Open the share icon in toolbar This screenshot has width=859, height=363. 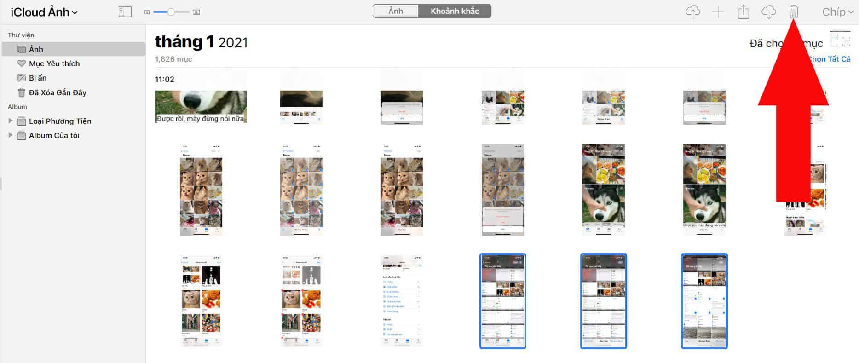(743, 12)
